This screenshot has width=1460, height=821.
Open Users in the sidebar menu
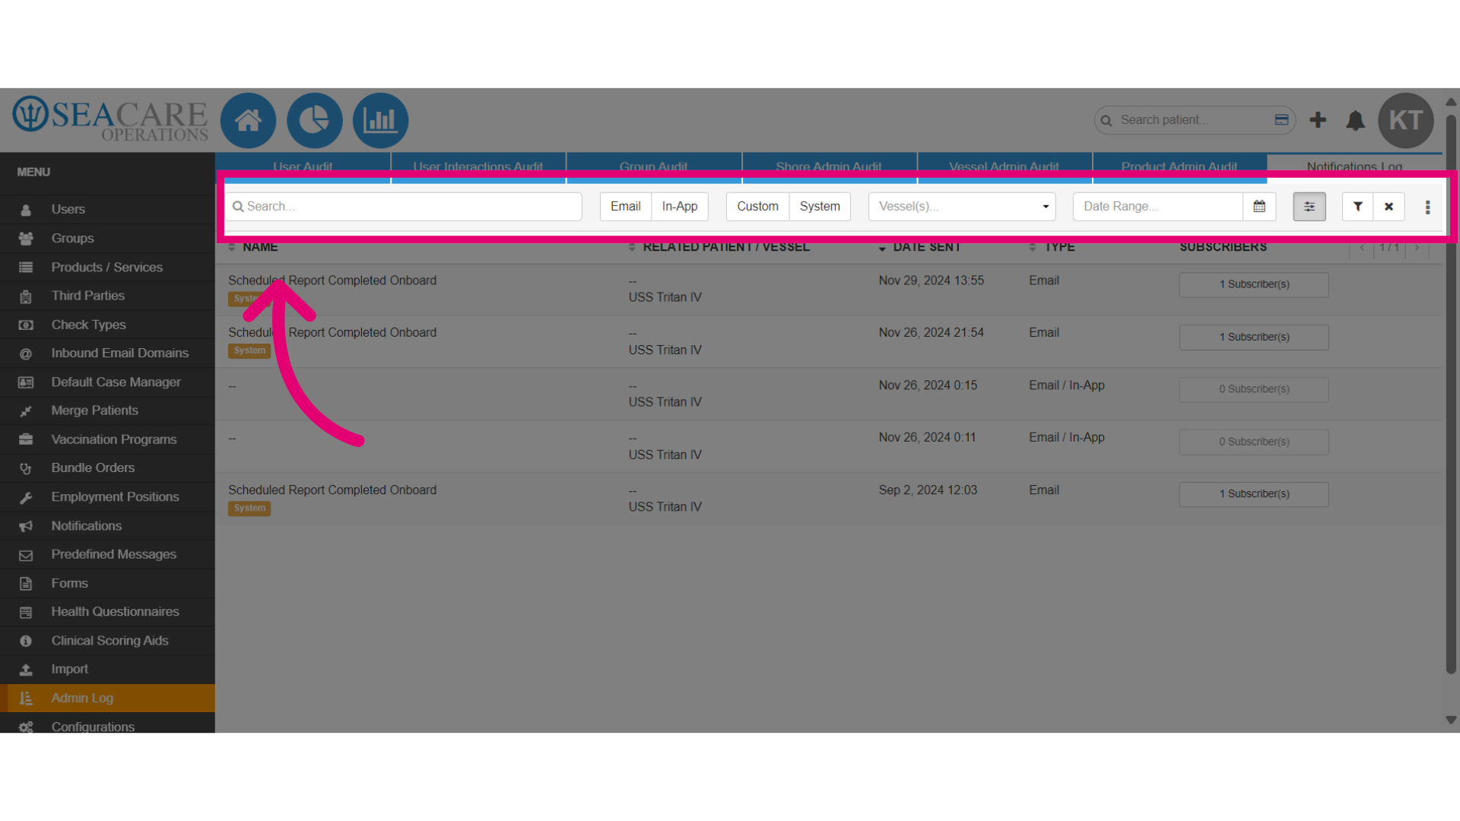[x=107, y=209]
